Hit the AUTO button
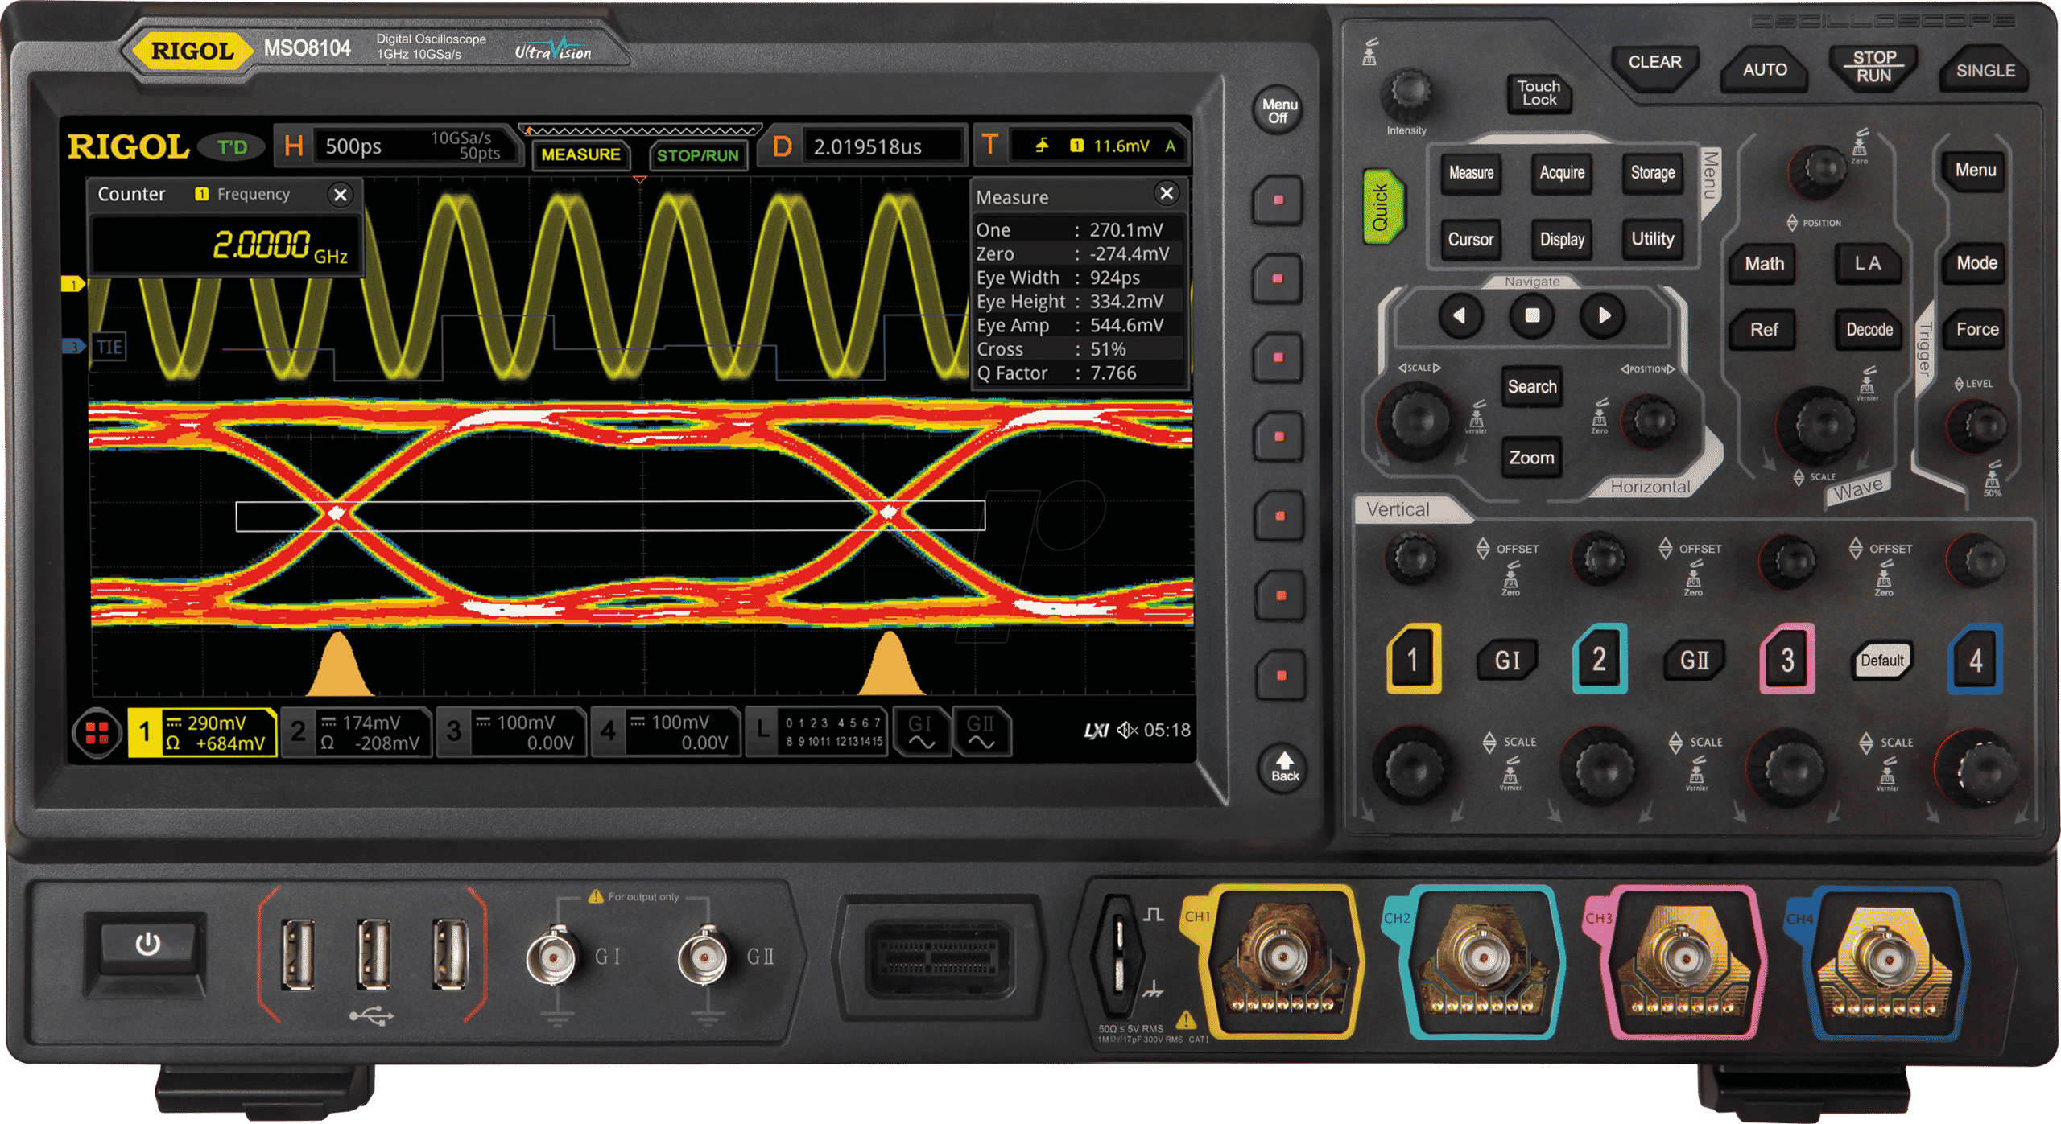 [1765, 70]
